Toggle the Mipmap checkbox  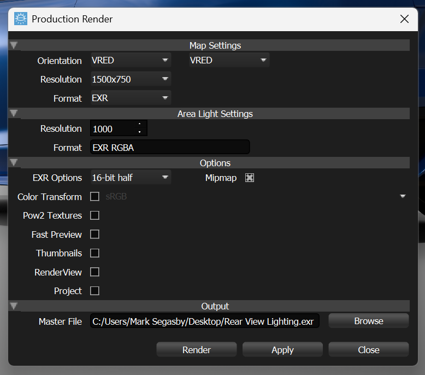[249, 178]
